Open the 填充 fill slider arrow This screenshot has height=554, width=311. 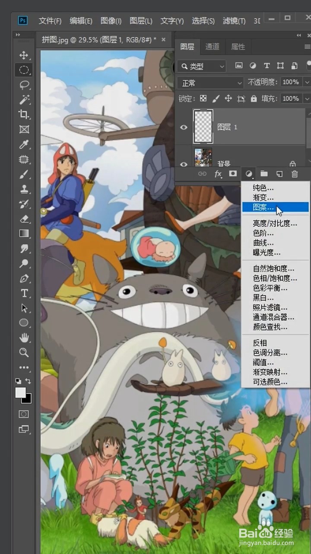point(306,99)
